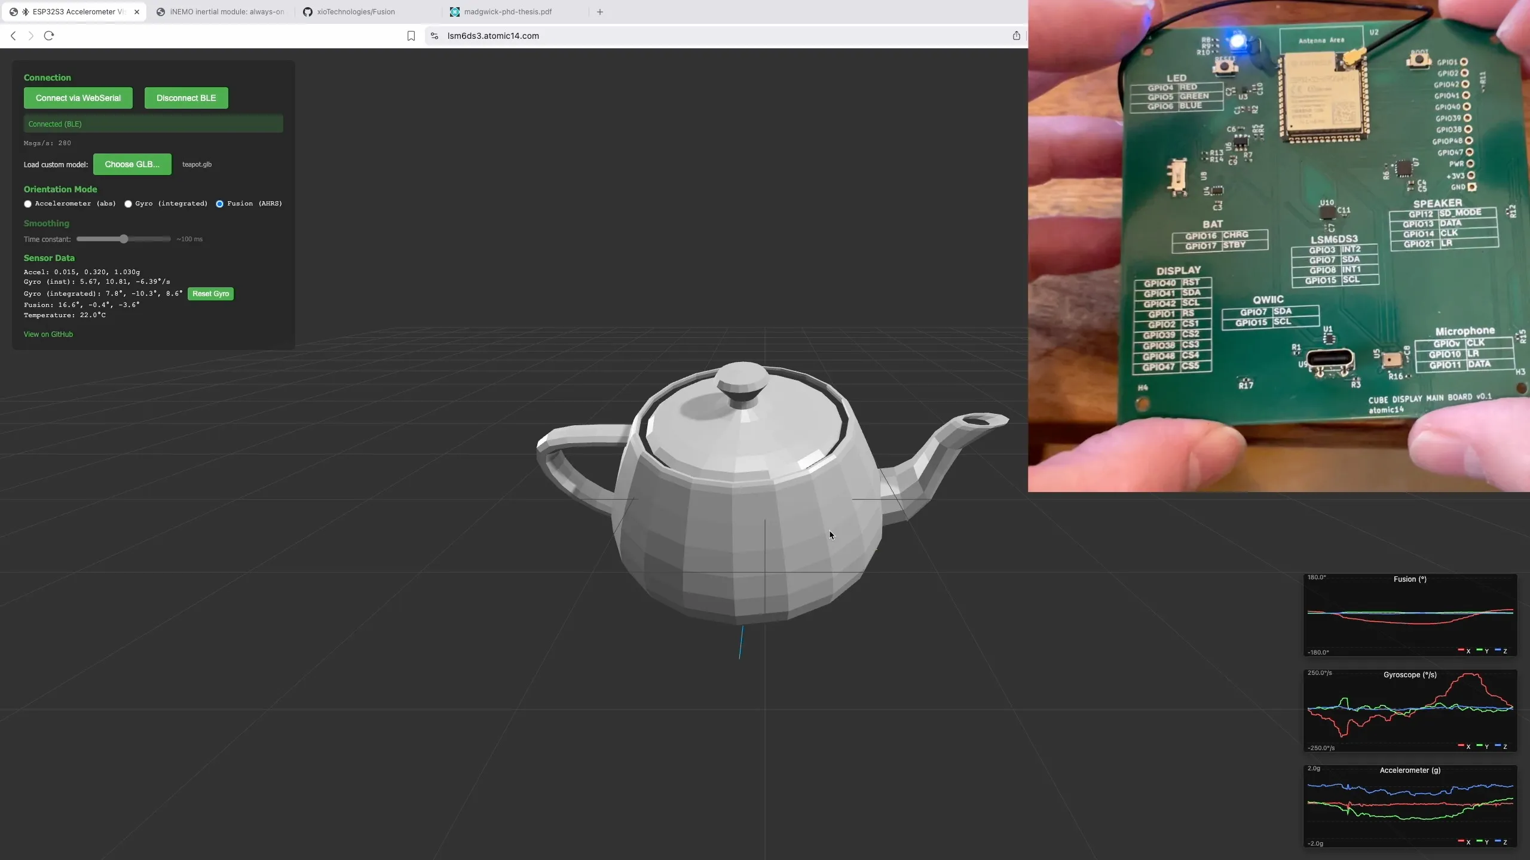Select the Fusion (AHRS) orientation mode

[219, 204]
